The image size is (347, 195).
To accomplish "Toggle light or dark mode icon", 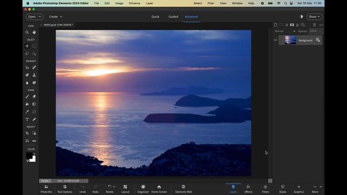I will point(301,17).
